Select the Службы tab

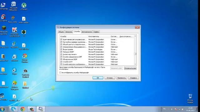pyautogui.click(x=77, y=31)
